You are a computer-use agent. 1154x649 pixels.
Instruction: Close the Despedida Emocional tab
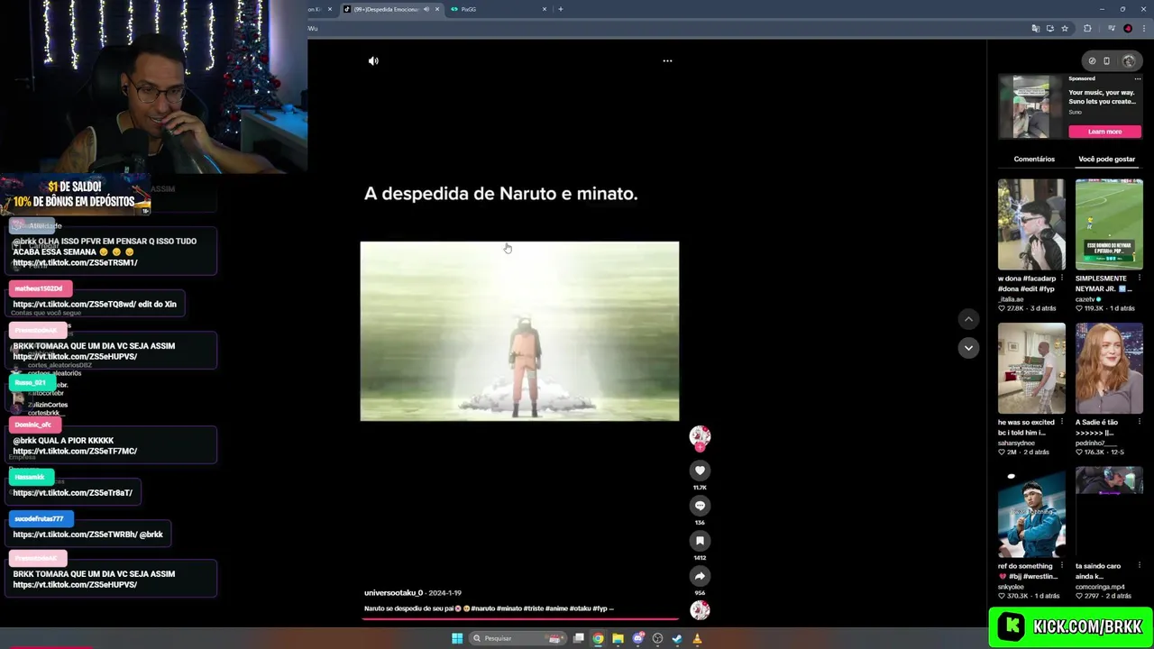click(x=437, y=9)
